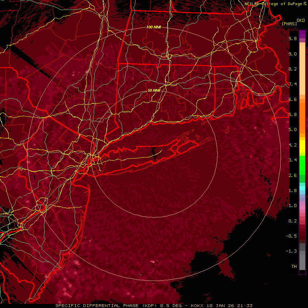Click the 50 NMI range ring label
The width and height of the screenshot is (308, 308).
pyautogui.click(x=154, y=90)
